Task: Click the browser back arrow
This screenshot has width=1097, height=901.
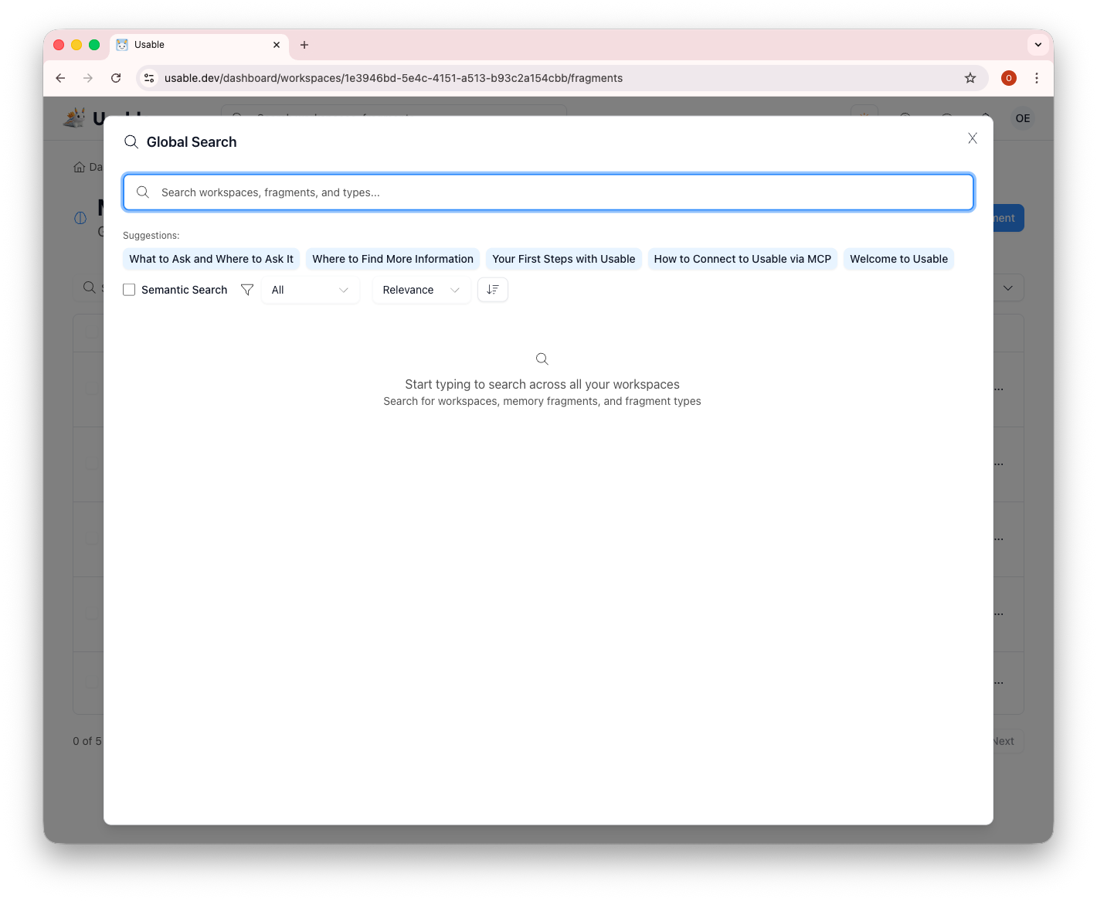Action: 60,77
